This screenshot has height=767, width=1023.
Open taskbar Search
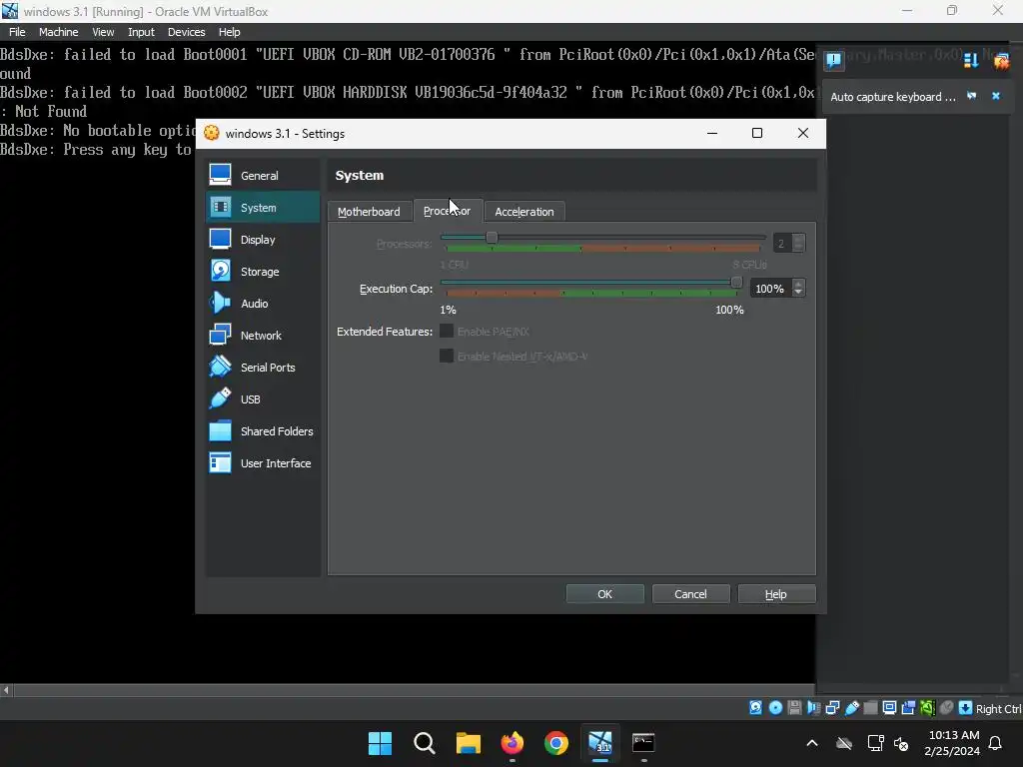424,743
